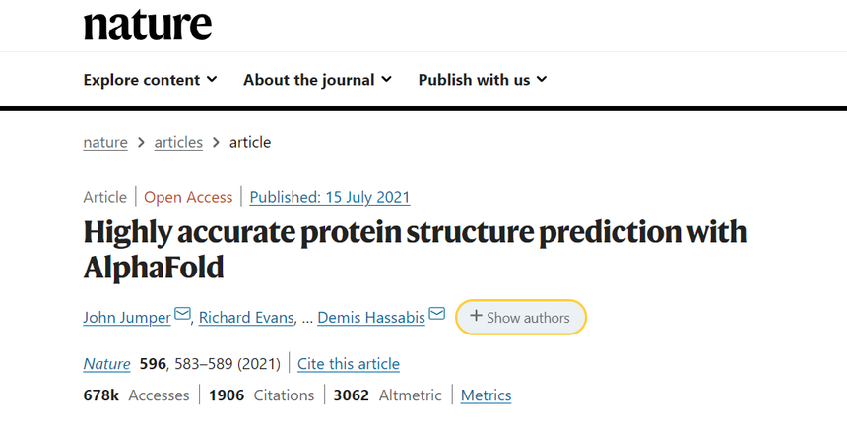
Task: Click the Nature journal logo
Action: (x=148, y=26)
